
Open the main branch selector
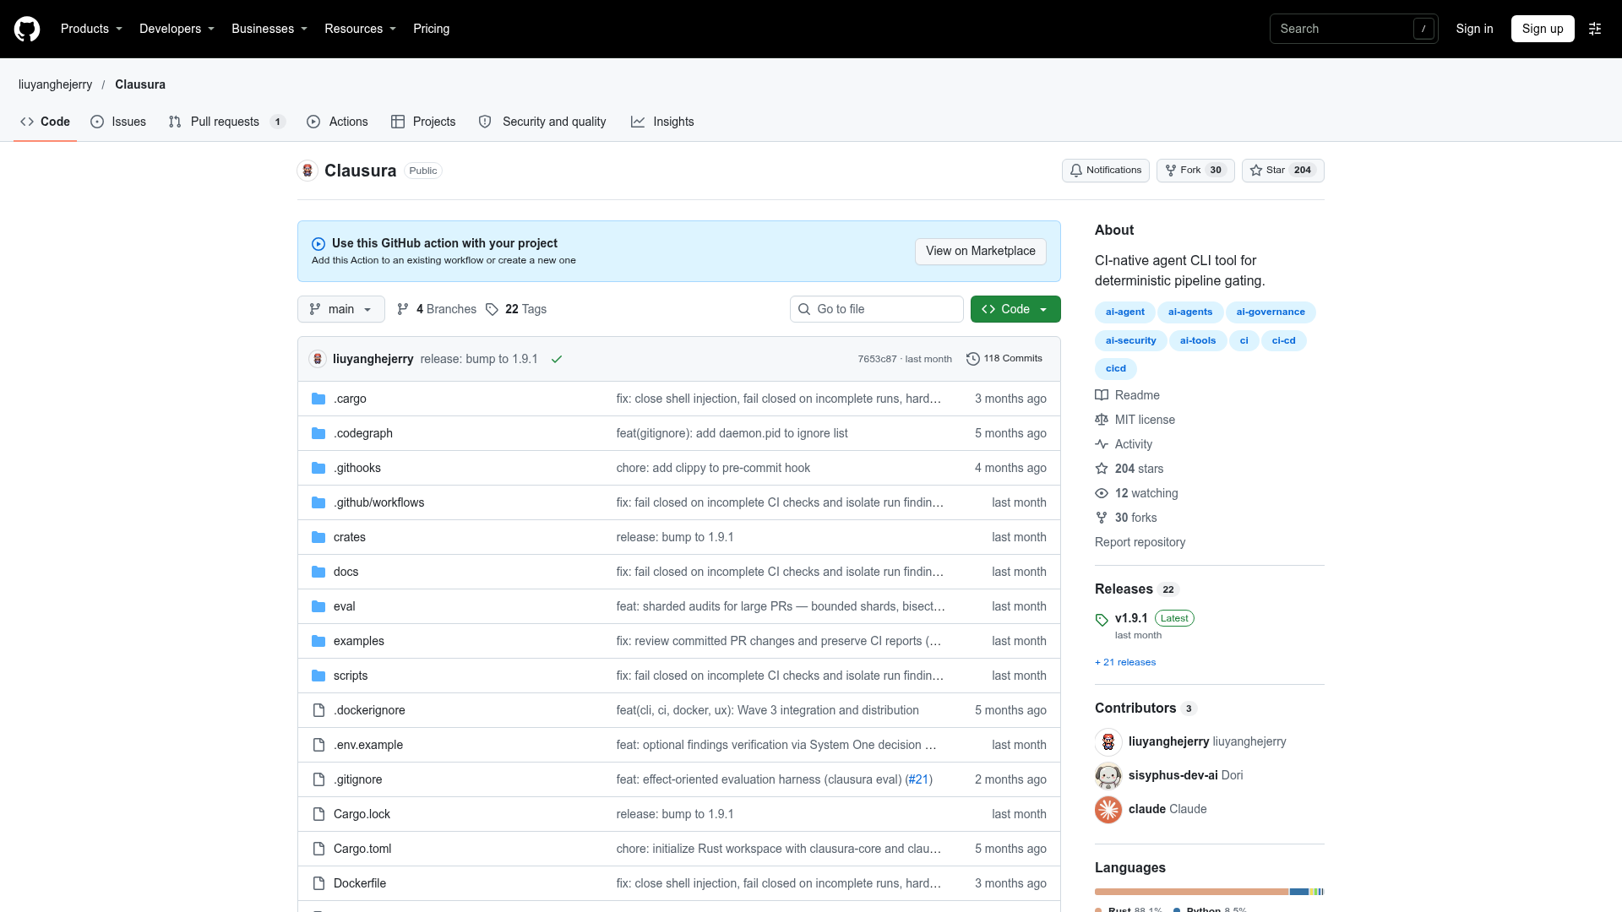[341, 309]
